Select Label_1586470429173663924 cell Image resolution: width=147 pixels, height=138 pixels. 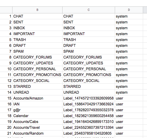[x=89, y=104]
